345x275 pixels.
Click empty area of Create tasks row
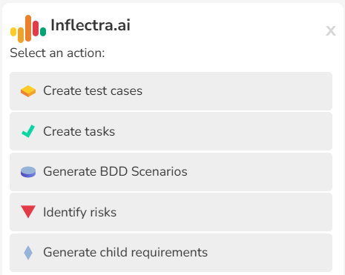(223, 131)
